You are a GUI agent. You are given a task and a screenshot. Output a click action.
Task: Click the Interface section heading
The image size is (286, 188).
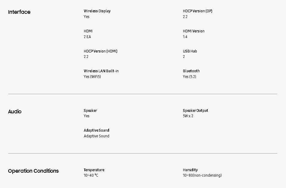[19, 12]
